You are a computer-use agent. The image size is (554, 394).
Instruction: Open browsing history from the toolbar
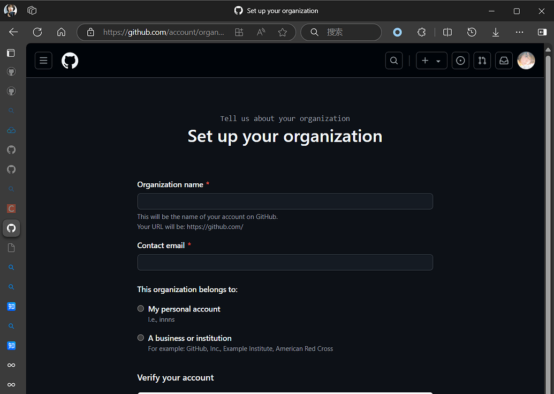(x=471, y=32)
